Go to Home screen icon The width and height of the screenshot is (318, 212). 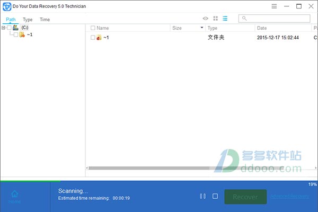point(15,194)
